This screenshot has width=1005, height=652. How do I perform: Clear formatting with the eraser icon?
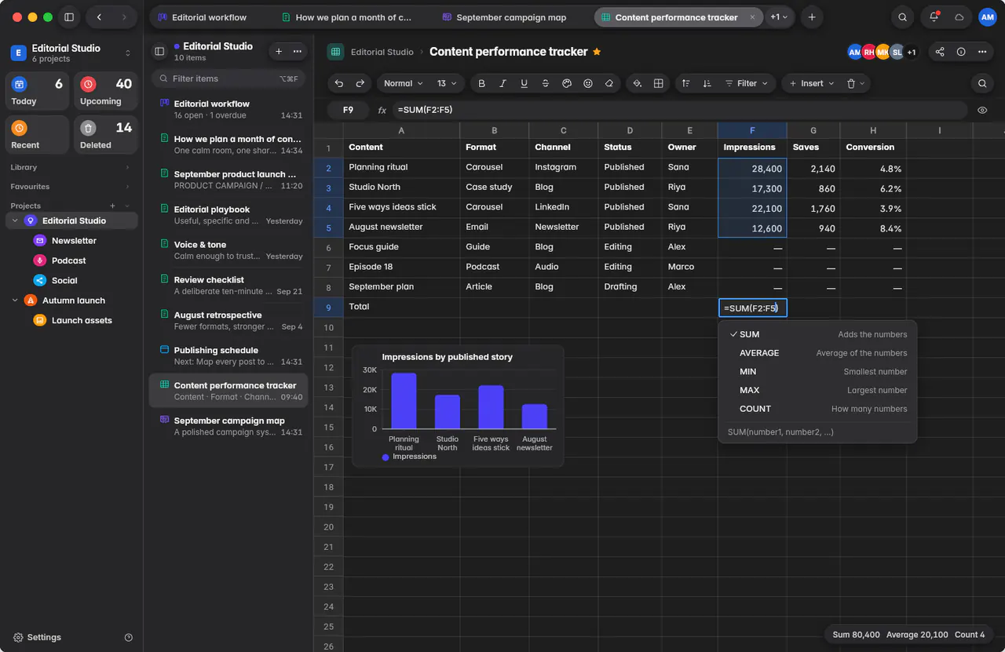[609, 83]
